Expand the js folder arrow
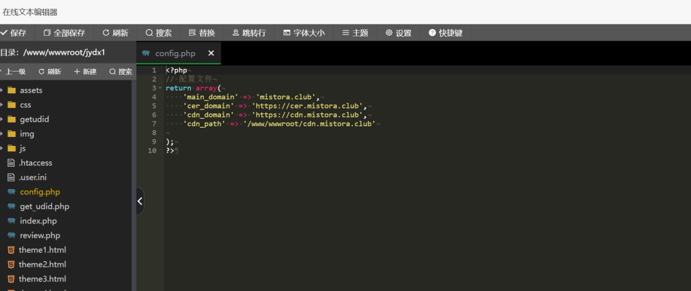This screenshot has height=291, width=691. coord(2,148)
